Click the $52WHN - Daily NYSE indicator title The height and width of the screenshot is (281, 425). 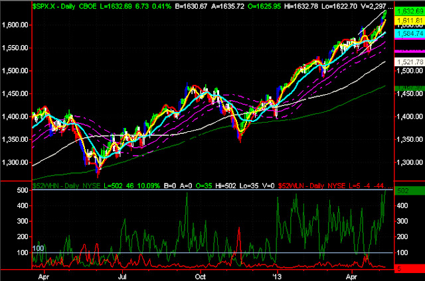pos(66,186)
